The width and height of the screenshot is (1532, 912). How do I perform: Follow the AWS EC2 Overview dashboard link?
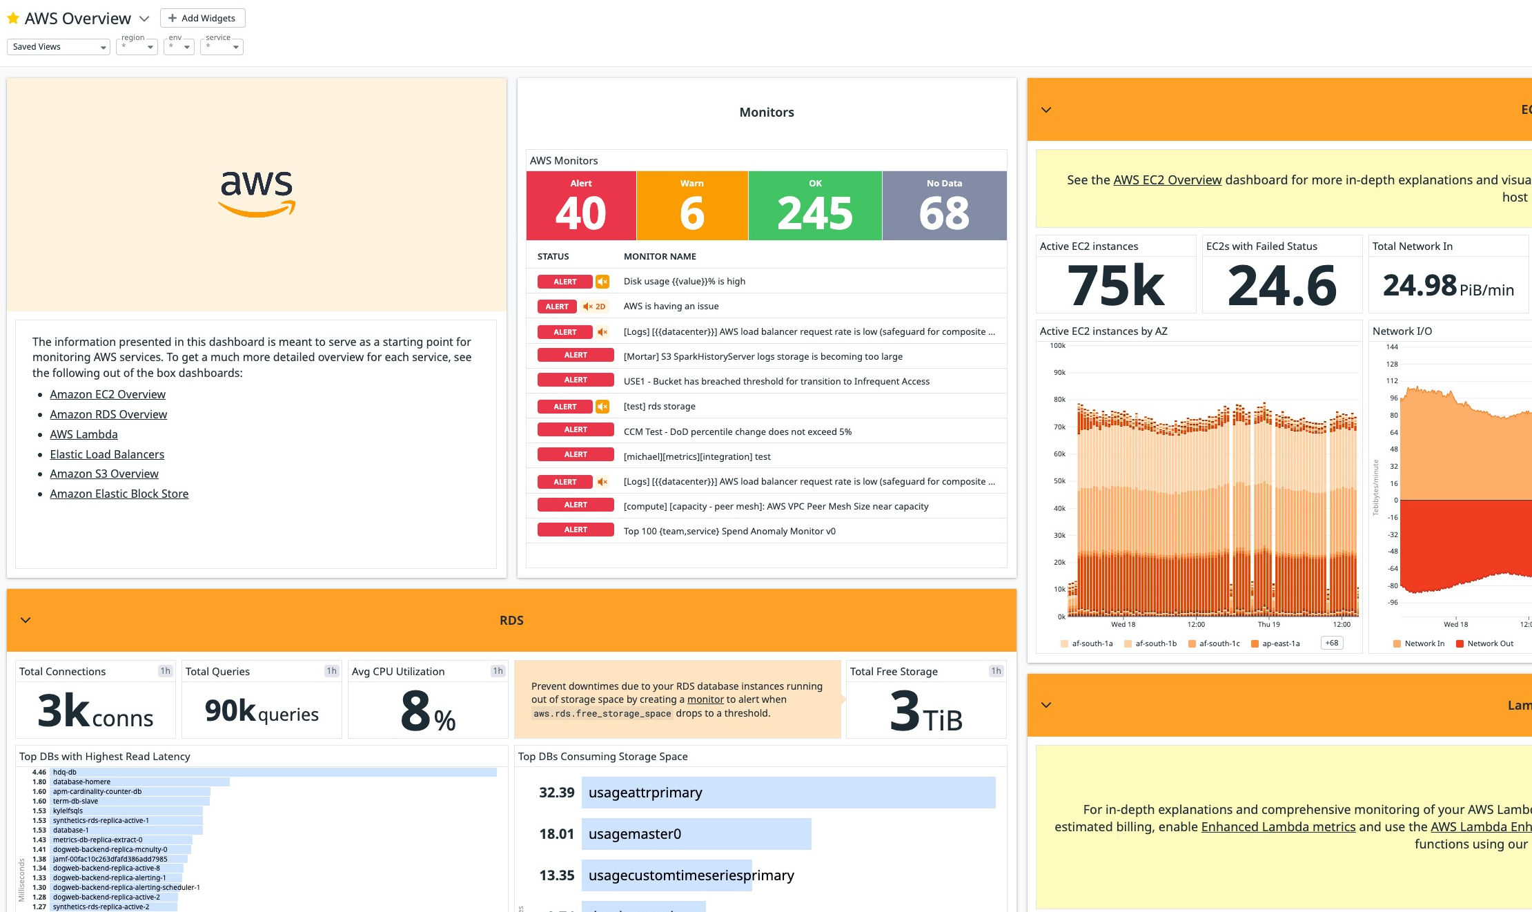coord(1167,180)
